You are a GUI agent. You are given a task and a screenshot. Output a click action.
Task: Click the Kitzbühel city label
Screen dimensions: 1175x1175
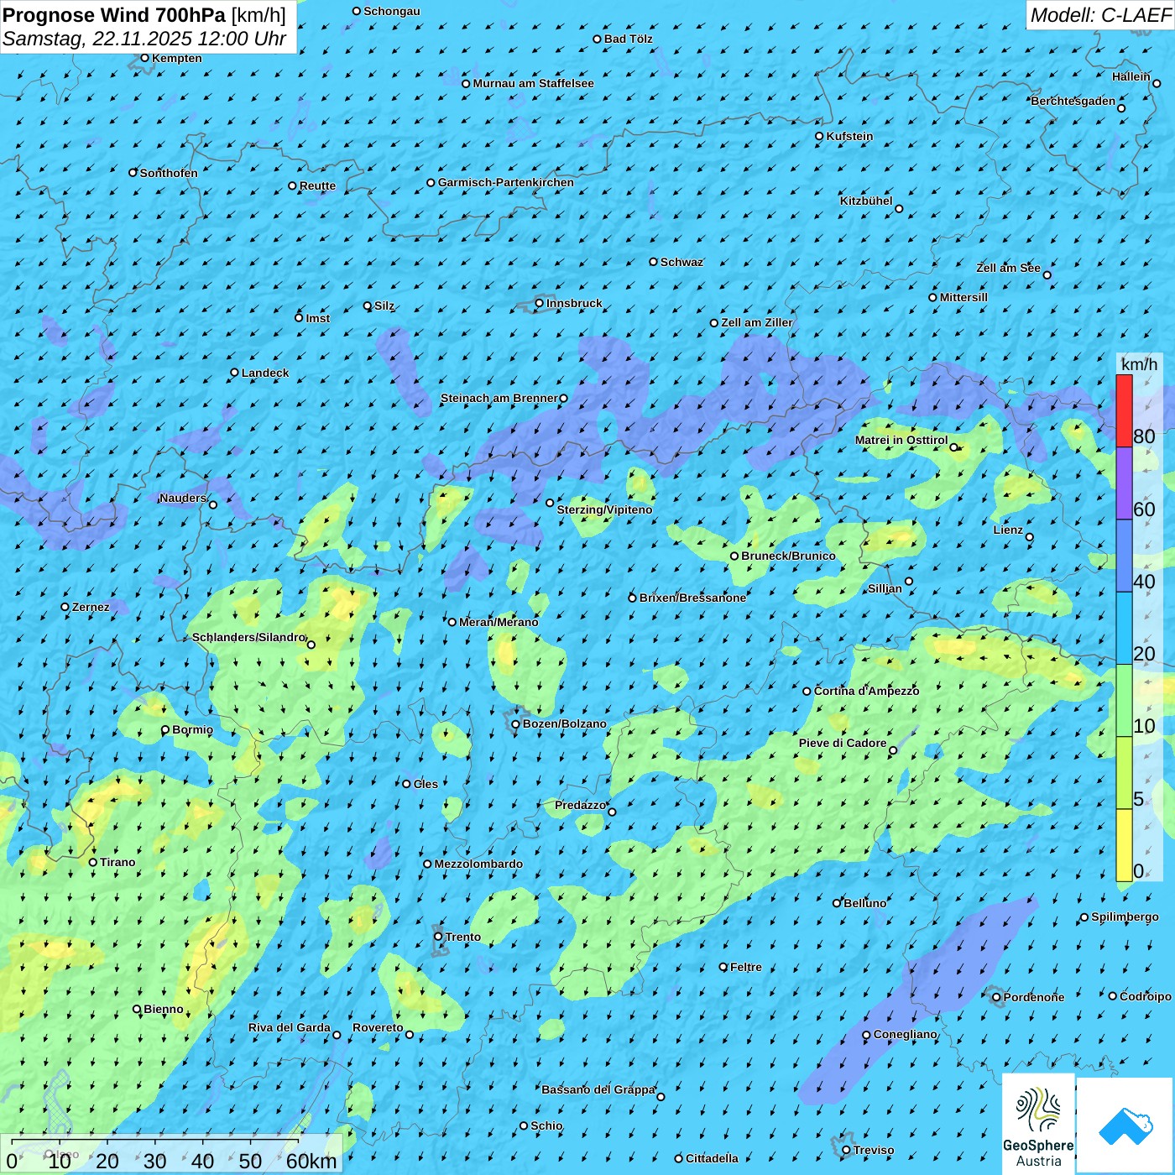pyautogui.click(x=866, y=201)
